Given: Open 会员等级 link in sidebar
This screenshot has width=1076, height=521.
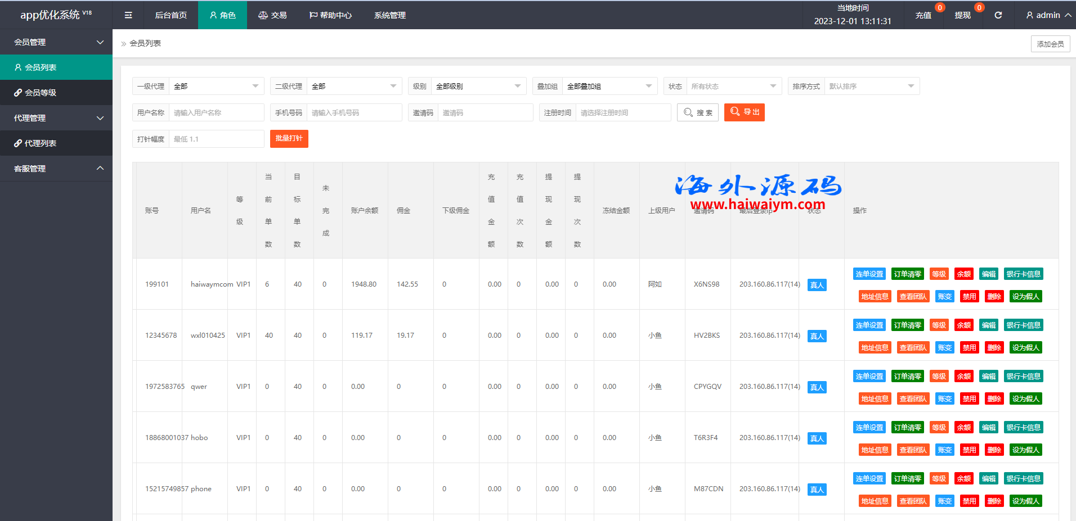Looking at the screenshot, I should (x=40, y=93).
